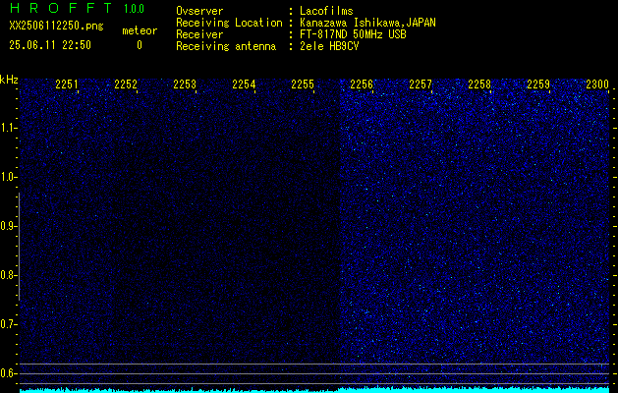Click the Receiver field label
618x393 pixels.
click(199, 34)
